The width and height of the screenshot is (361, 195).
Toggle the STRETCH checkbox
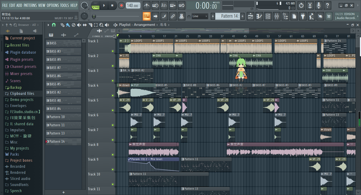coord(114,36)
